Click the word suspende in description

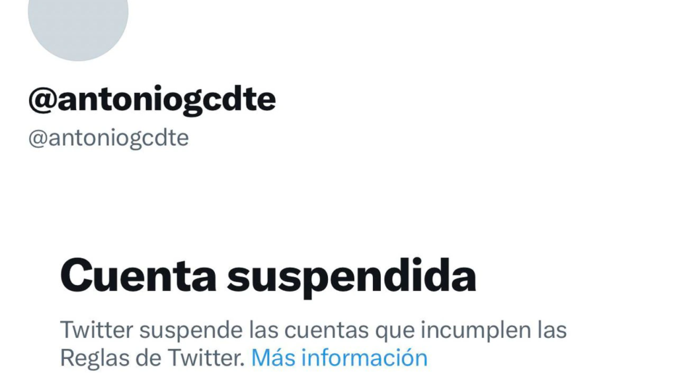191,331
